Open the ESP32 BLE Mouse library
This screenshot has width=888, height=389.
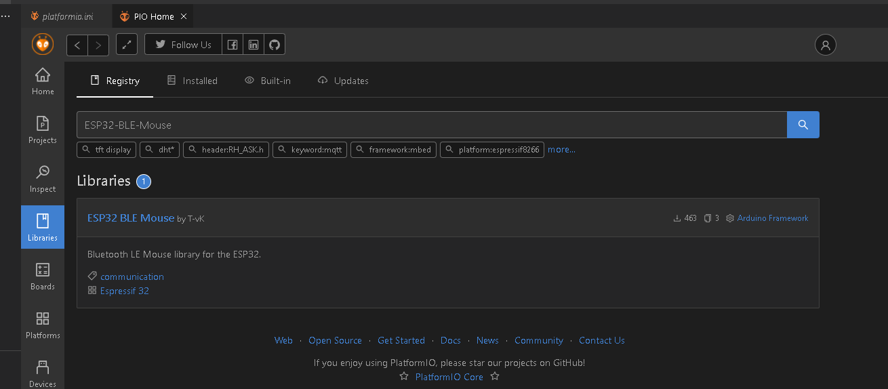tap(131, 218)
